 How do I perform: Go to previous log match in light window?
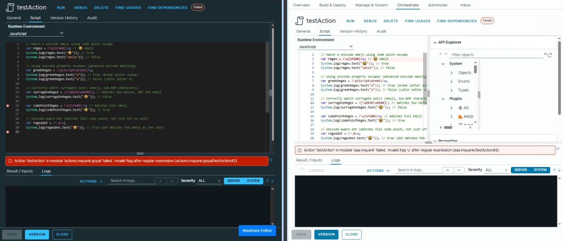449,170
